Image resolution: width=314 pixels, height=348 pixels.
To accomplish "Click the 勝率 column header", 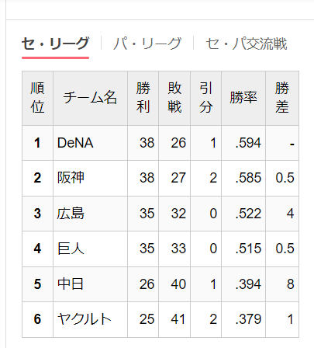I will tap(243, 98).
